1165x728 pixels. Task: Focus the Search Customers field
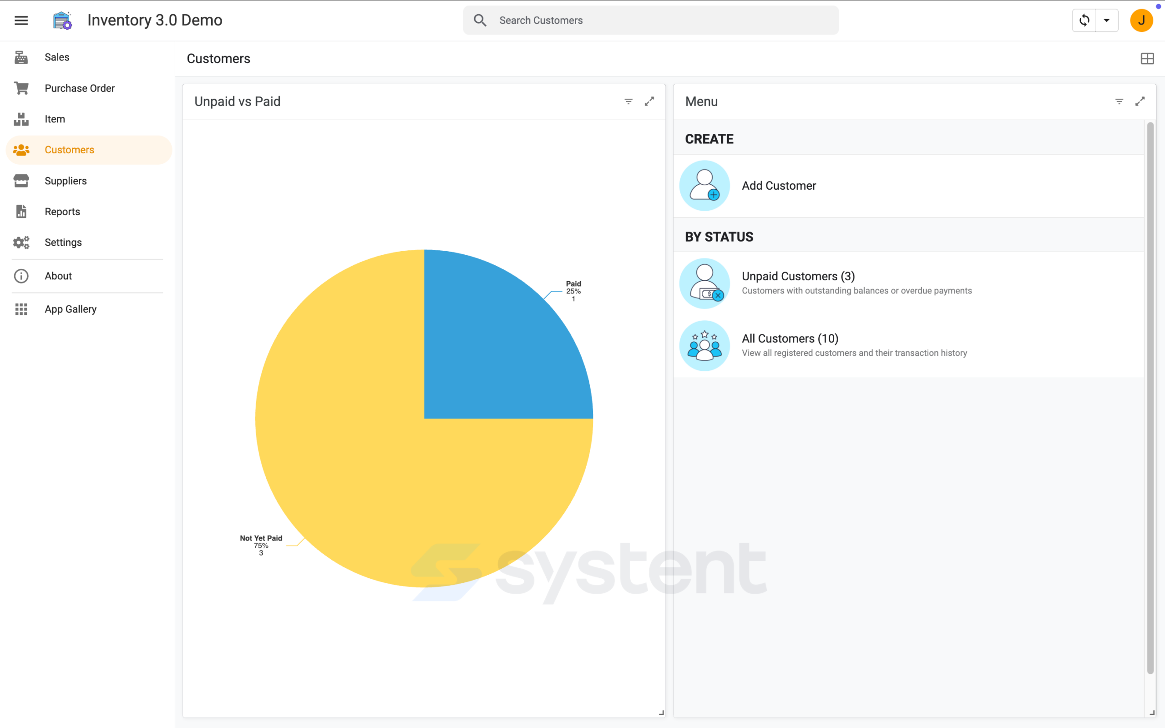(x=651, y=20)
